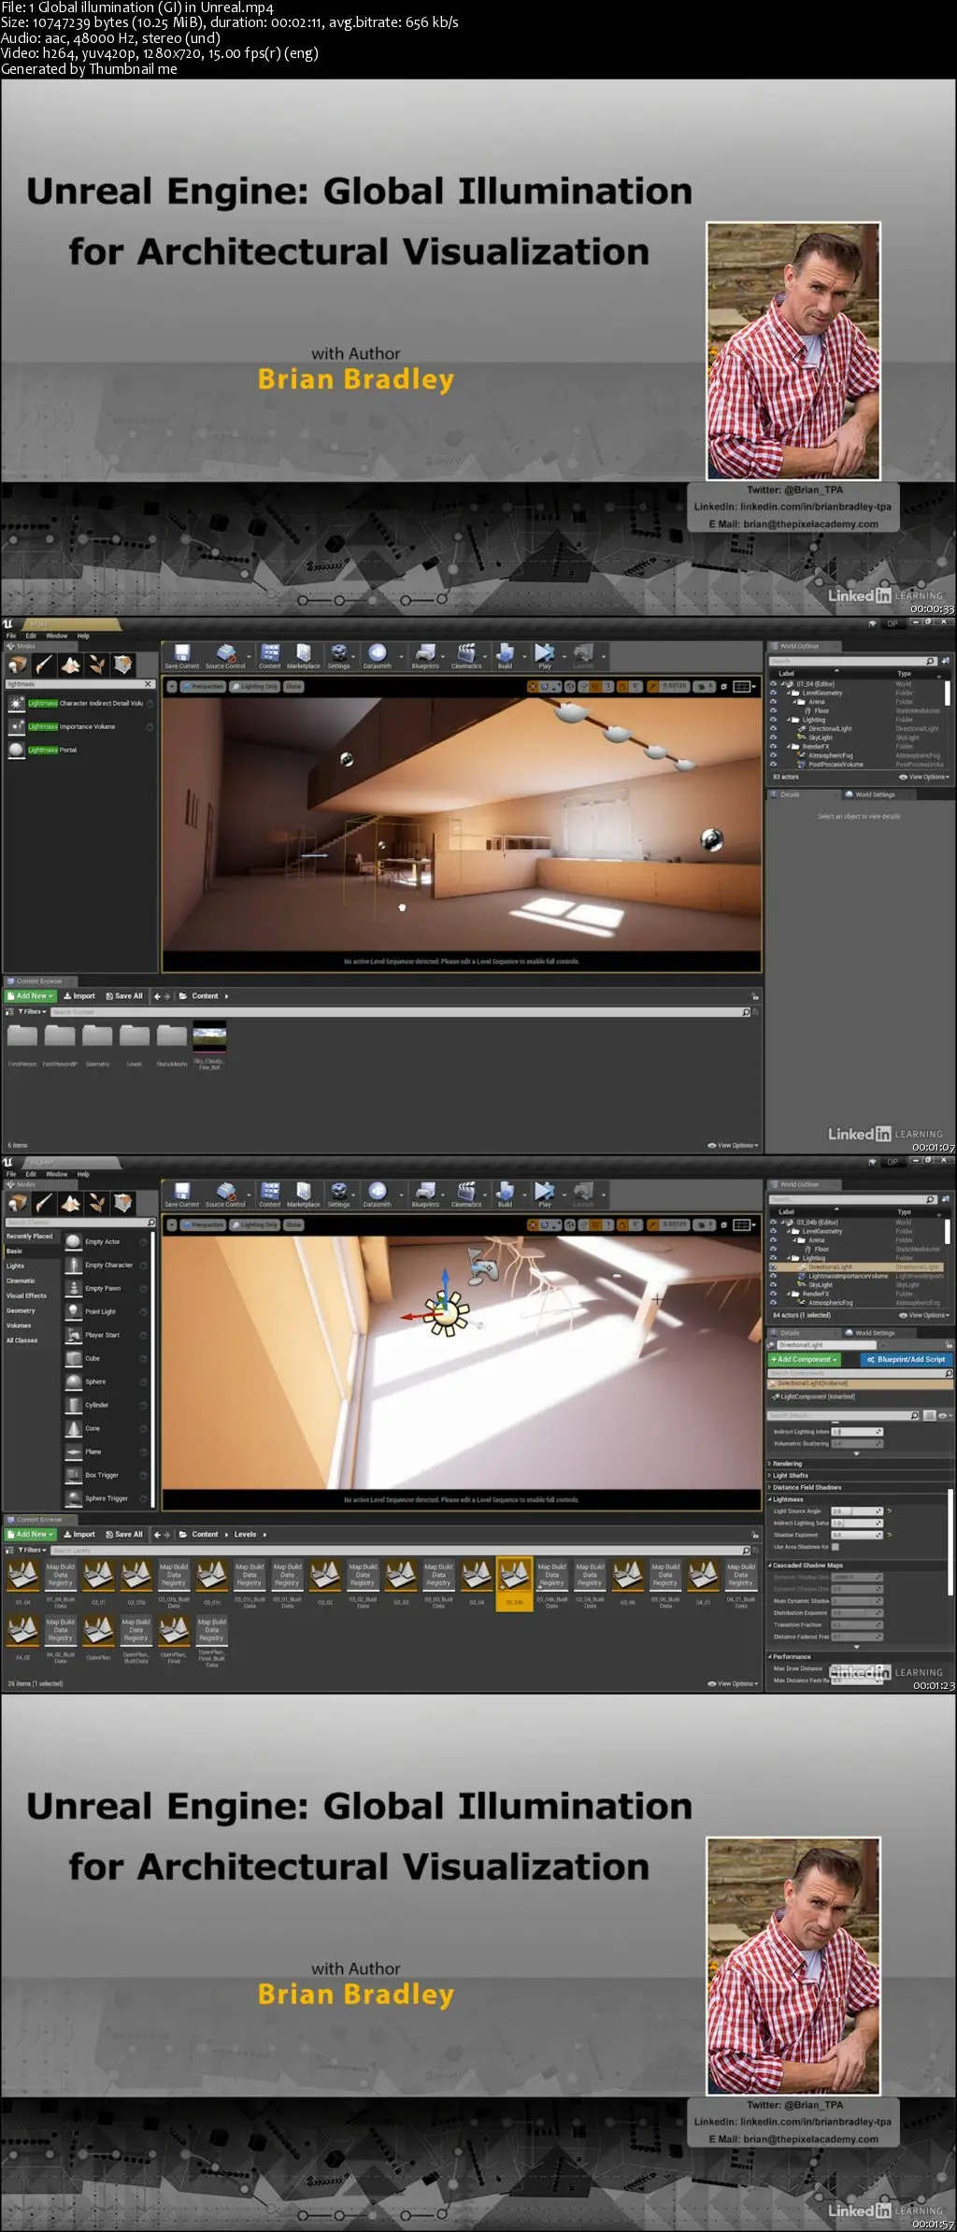The height and width of the screenshot is (2232, 957).
Task: Select Foliage mode icon in the 00:01:07 frame
Action: pos(96,665)
